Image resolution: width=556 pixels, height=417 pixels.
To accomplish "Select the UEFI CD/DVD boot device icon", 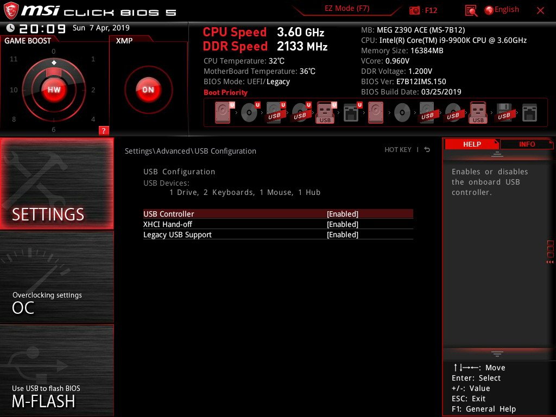I will pyautogui.click(x=250, y=112).
